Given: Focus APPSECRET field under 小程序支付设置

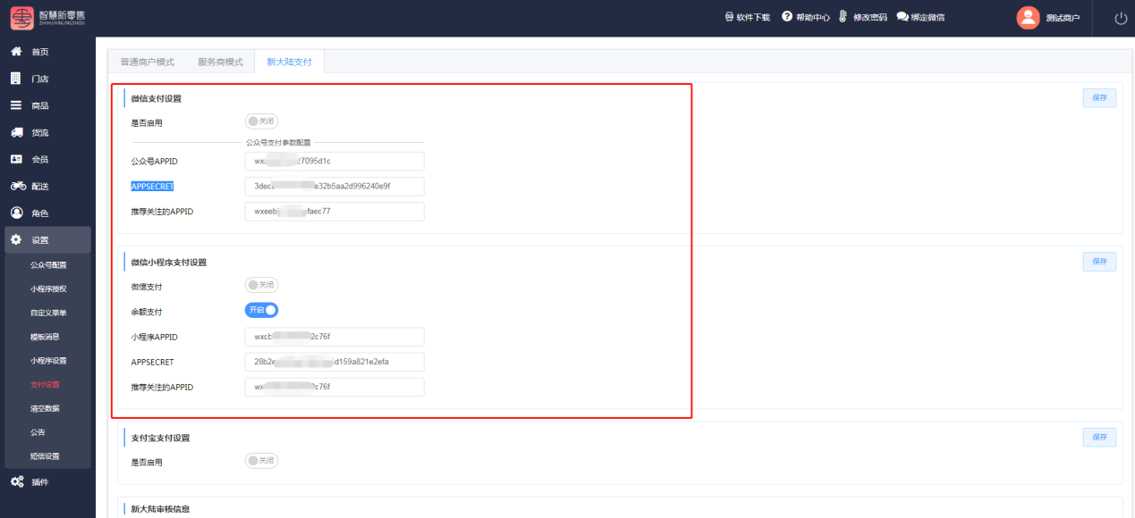Looking at the screenshot, I should tap(335, 362).
